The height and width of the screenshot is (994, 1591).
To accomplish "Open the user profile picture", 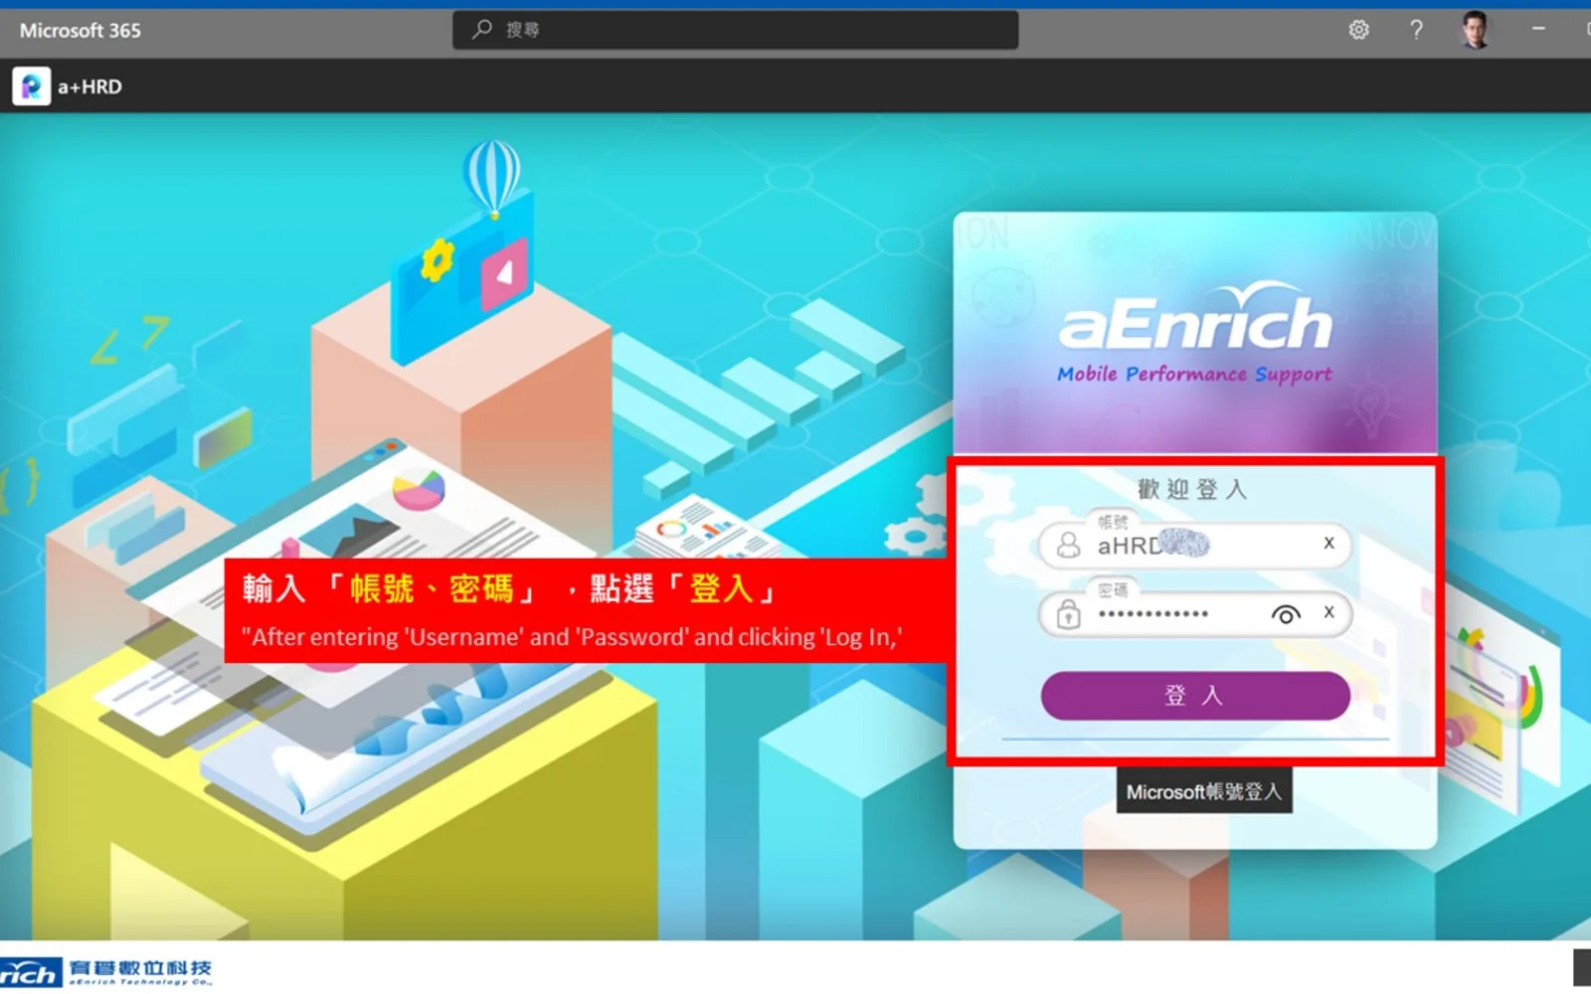I will [x=1476, y=30].
